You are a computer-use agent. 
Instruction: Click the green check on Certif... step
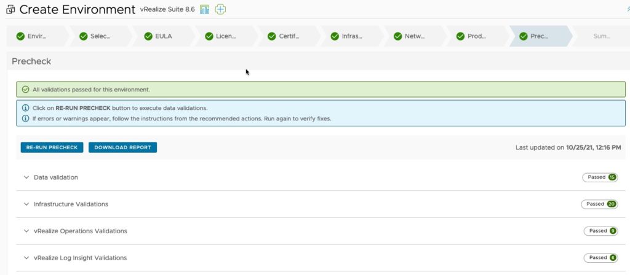pos(272,36)
